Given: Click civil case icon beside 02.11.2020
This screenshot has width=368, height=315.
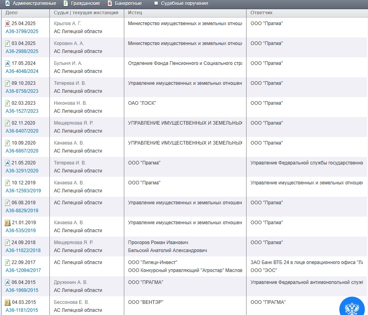Looking at the screenshot, I should (x=8, y=123).
